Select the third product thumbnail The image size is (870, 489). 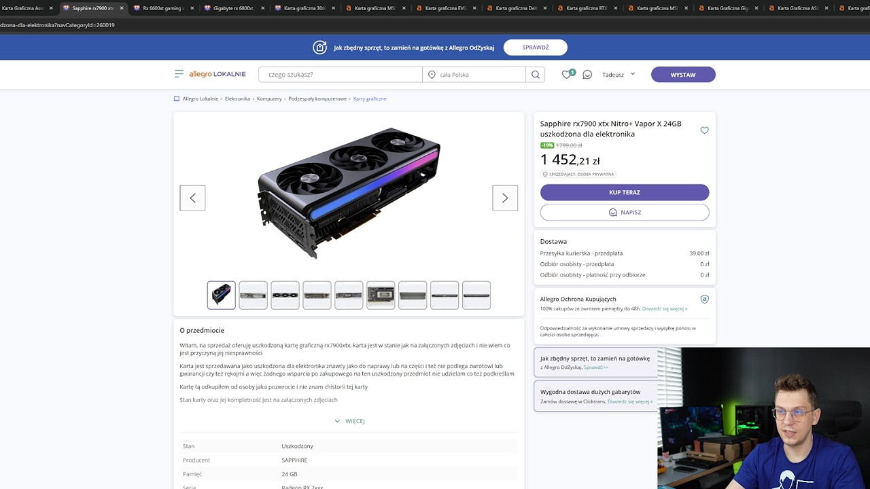tap(285, 295)
